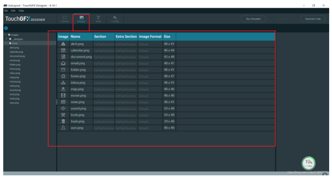Select movie.png in the file tree
This screenshot has height=179, width=332.
point(15,81)
